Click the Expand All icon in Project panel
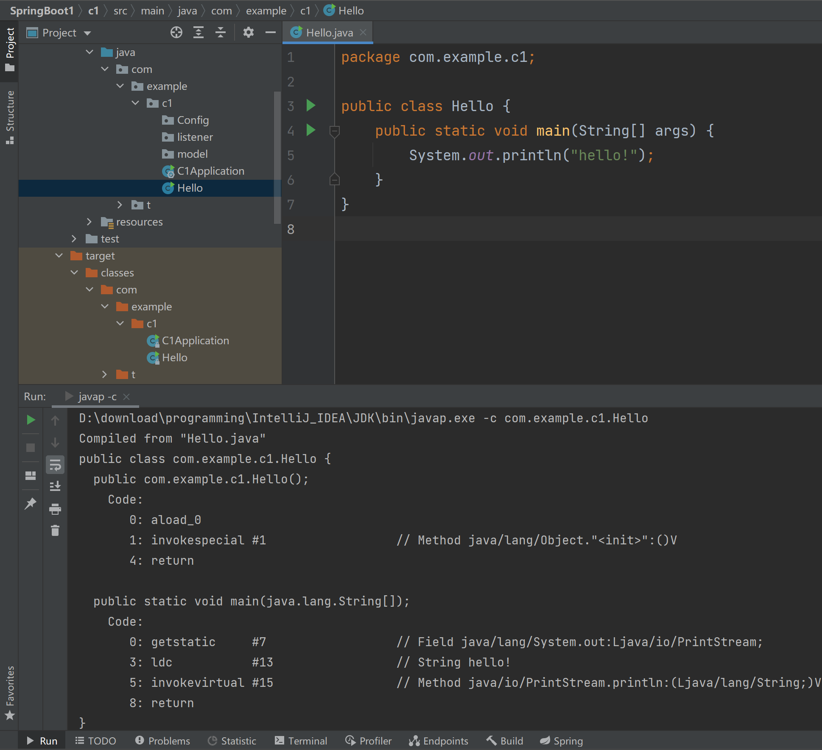Image resolution: width=822 pixels, height=750 pixels. tap(199, 33)
